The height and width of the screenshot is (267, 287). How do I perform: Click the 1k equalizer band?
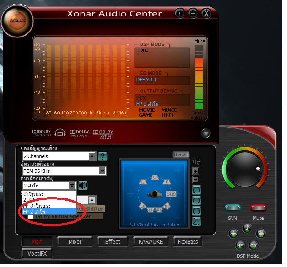[90, 77]
